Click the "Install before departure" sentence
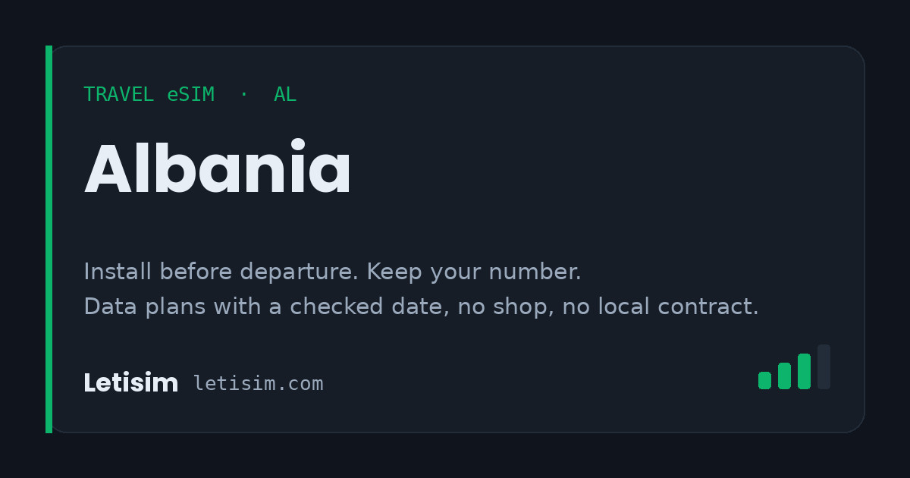 [222, 272]
